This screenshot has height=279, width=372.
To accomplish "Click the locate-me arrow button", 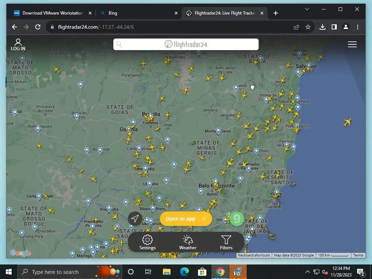I will point(135,218).
